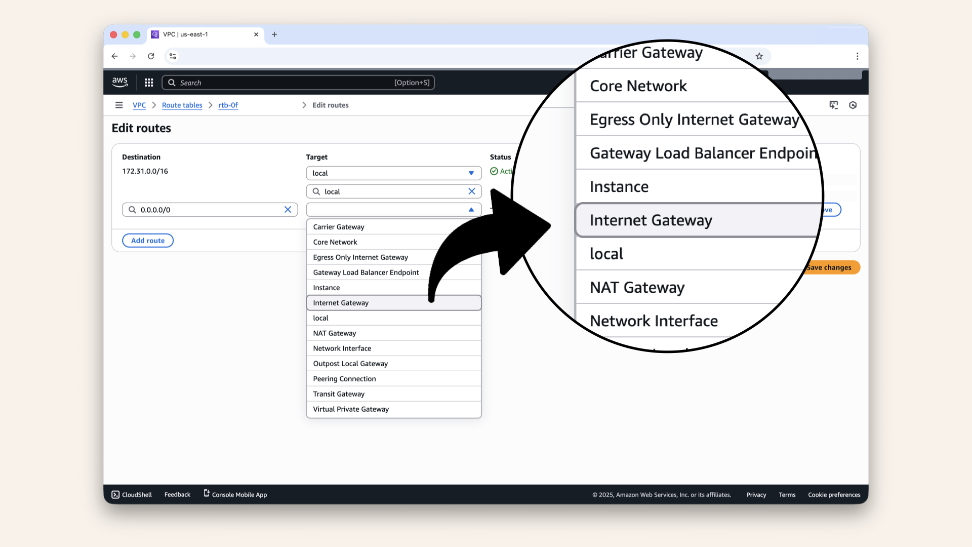Click the AWS Search input field
The height and width of the screenshot is (547, 972).
click(298, 82)
